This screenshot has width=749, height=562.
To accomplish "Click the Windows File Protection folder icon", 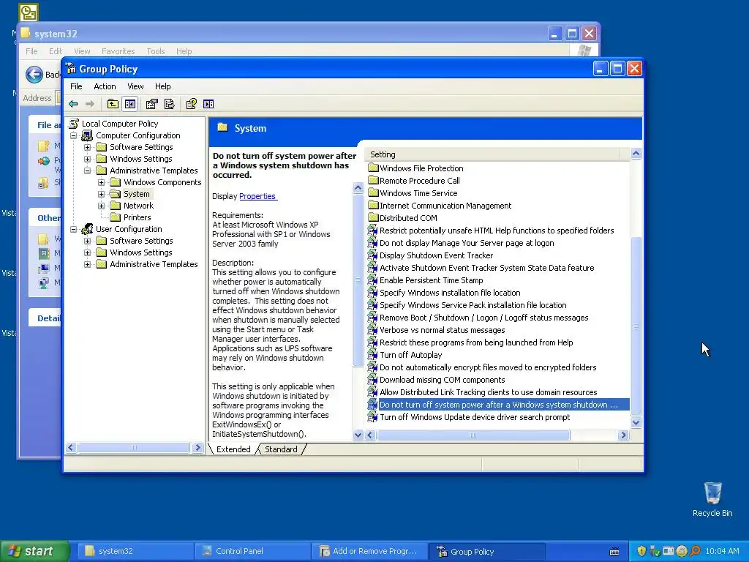I will pyautogui.click(x=373, y=168).
